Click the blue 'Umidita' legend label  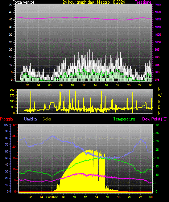(30, 119)
